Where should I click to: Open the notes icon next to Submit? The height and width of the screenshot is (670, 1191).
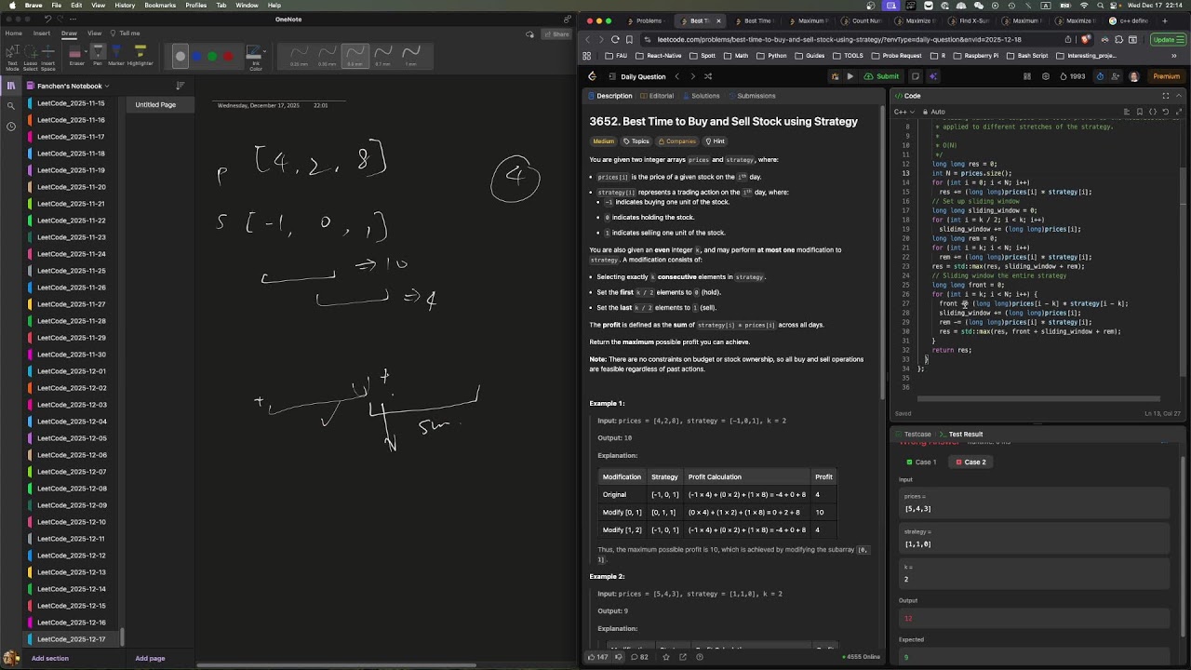(916, 76)
